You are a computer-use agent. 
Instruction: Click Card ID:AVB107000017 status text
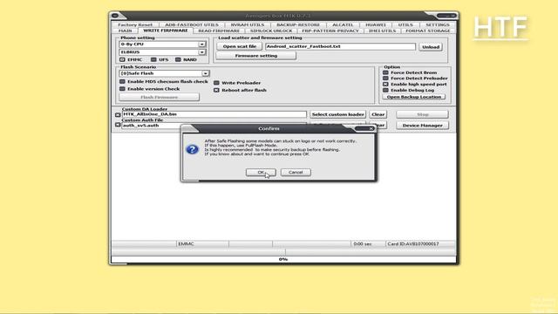tap(412, 244)
